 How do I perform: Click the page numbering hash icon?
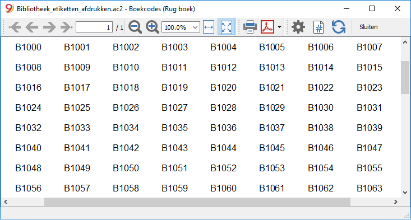318,27
